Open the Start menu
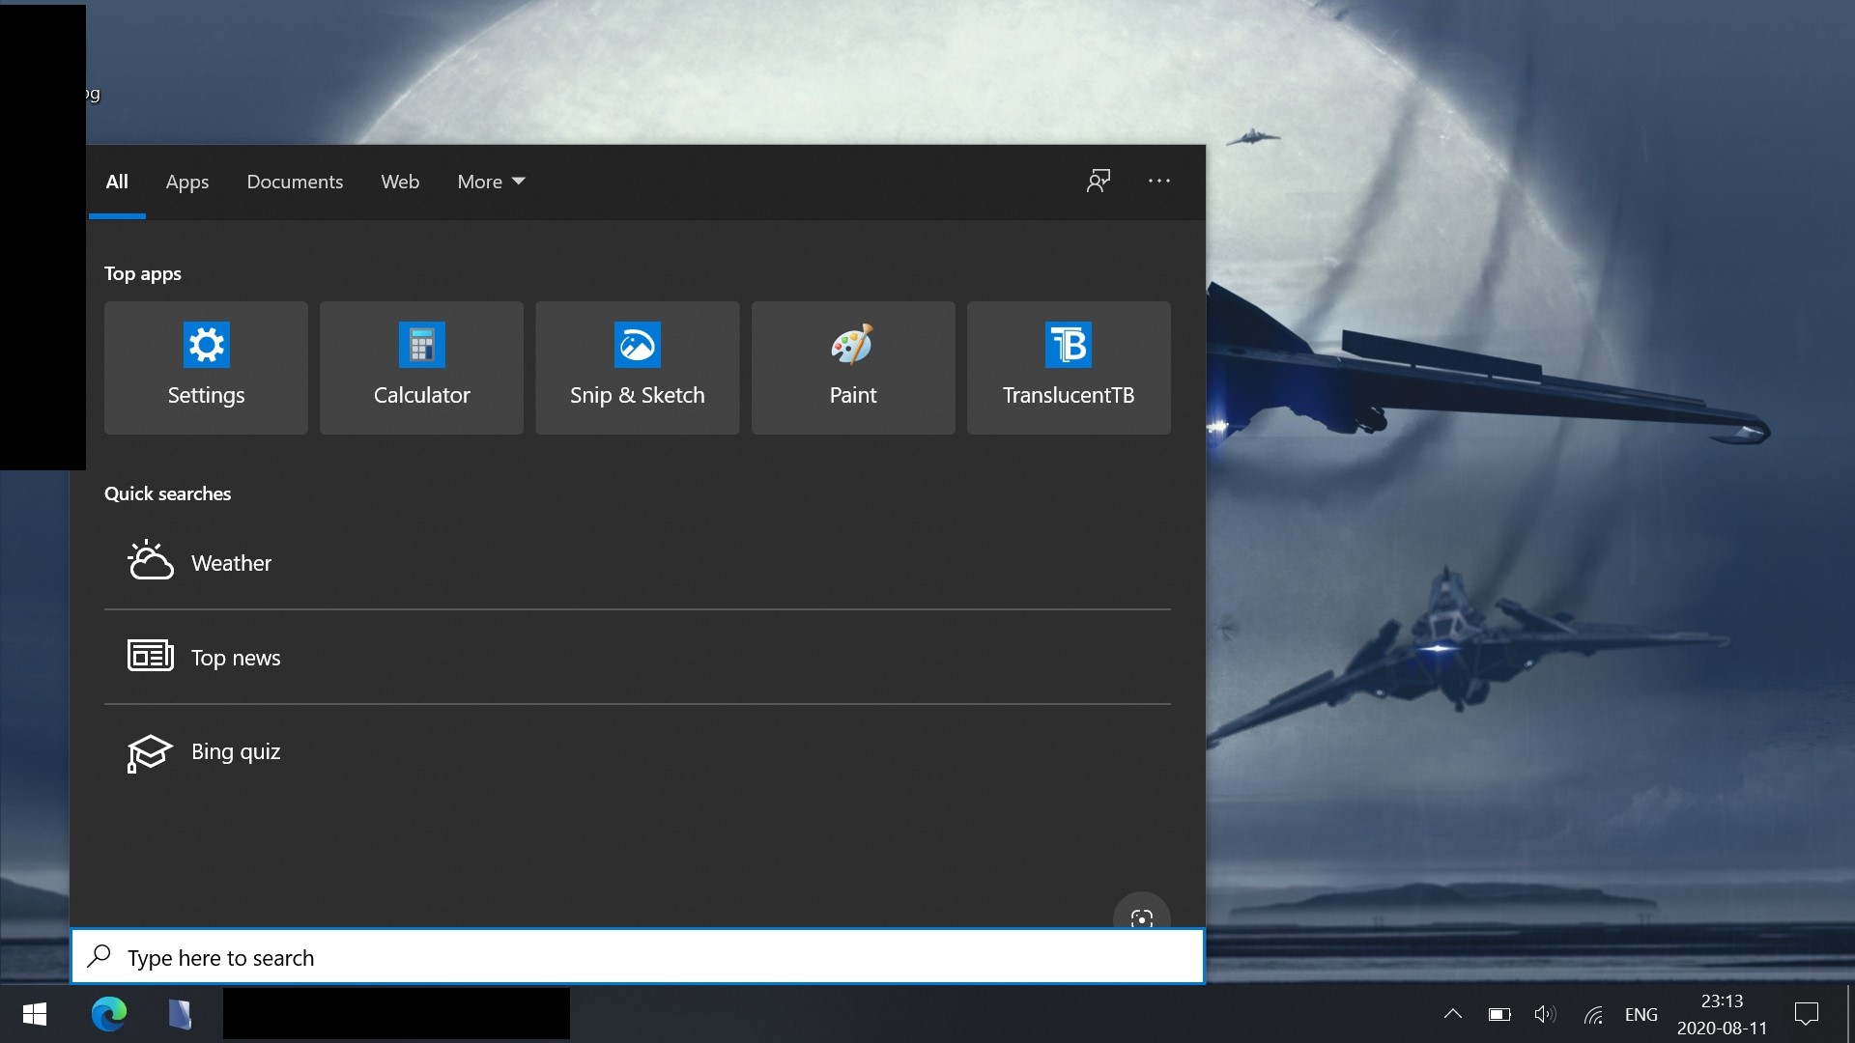1855x1043 pixels. point(33,1014)
